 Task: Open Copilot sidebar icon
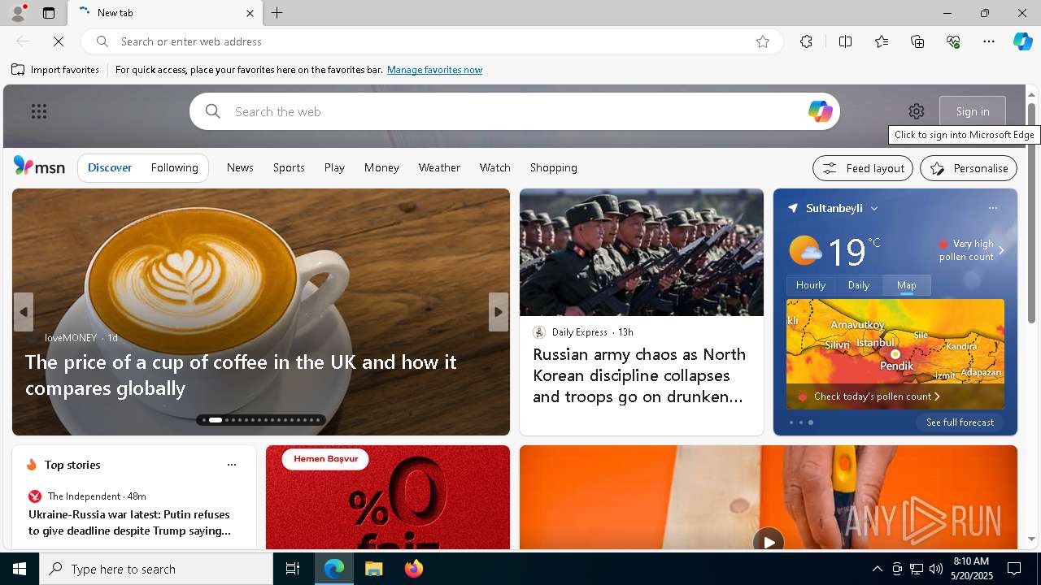[1022, 41]
